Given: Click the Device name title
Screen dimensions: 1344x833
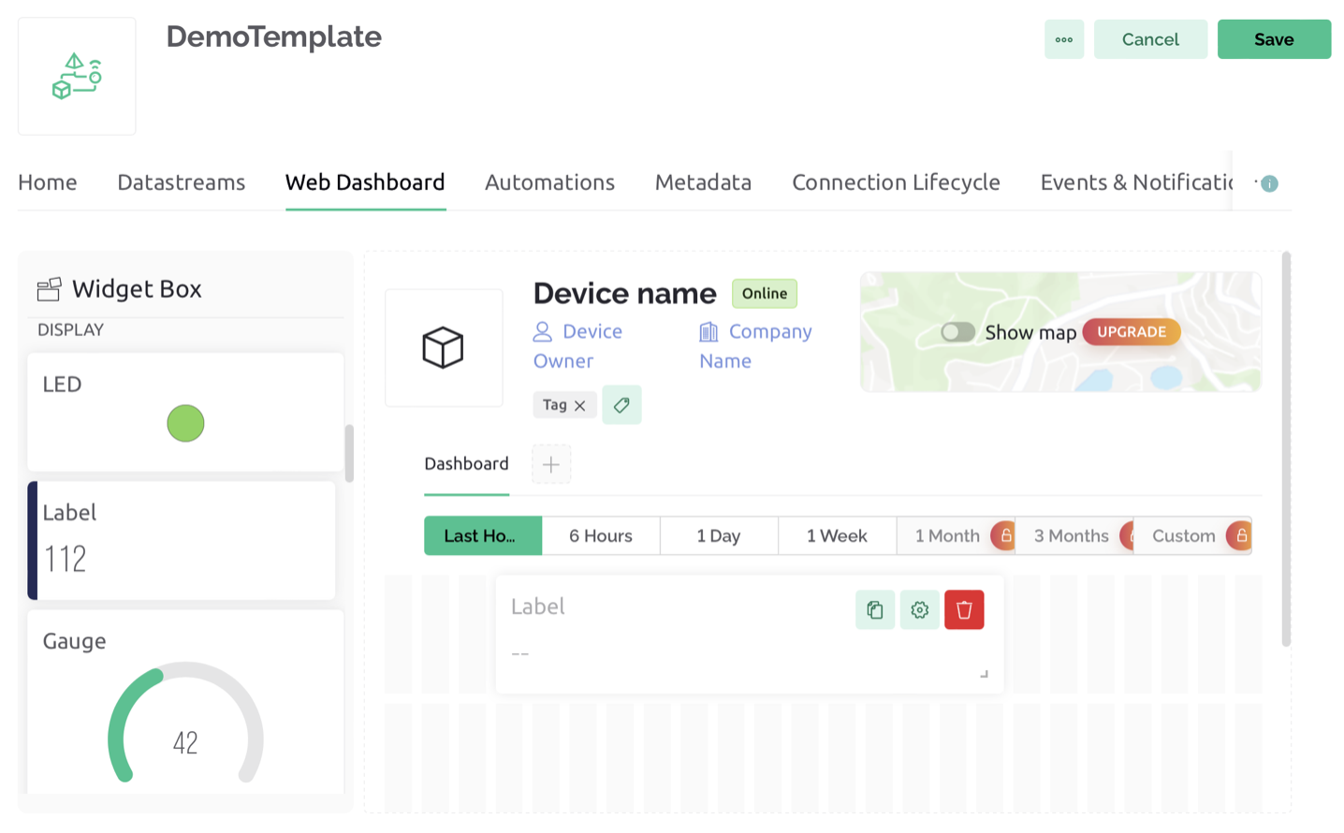Looking at the screenshot, I should [x=624, y=294].
